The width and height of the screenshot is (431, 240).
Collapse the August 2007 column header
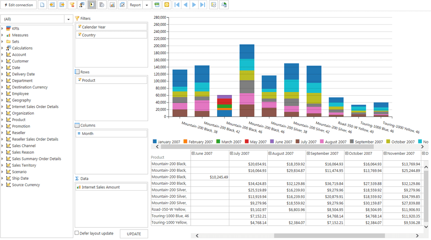[x=270, y=153]
